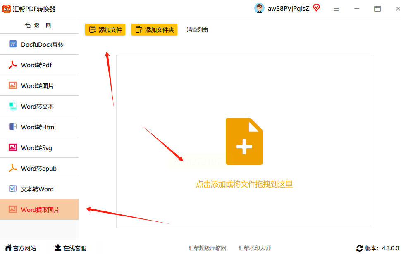Click the return arrow icon beside 返回
The height and width of the screenshot is (254, 401).
tap(28, 25)
